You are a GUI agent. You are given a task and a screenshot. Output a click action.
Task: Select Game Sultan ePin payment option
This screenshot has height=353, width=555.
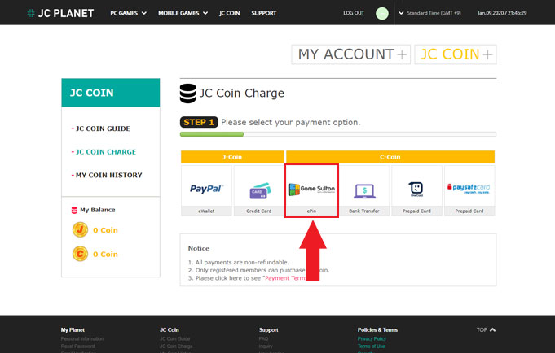(311, 190)
